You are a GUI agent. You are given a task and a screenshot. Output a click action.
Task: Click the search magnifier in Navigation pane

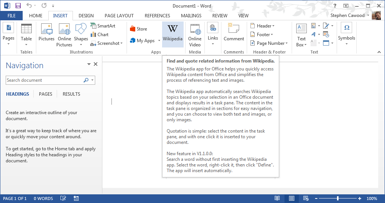[x=86, y=80]
